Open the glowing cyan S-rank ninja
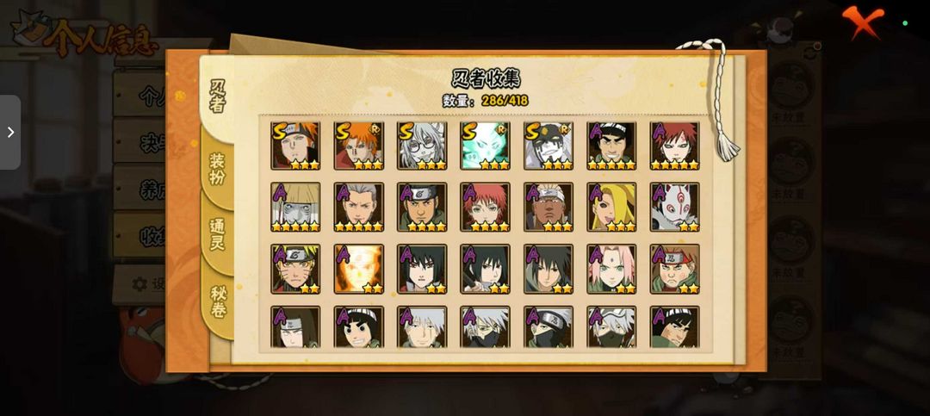930x416 pixels. click(485, 146)
